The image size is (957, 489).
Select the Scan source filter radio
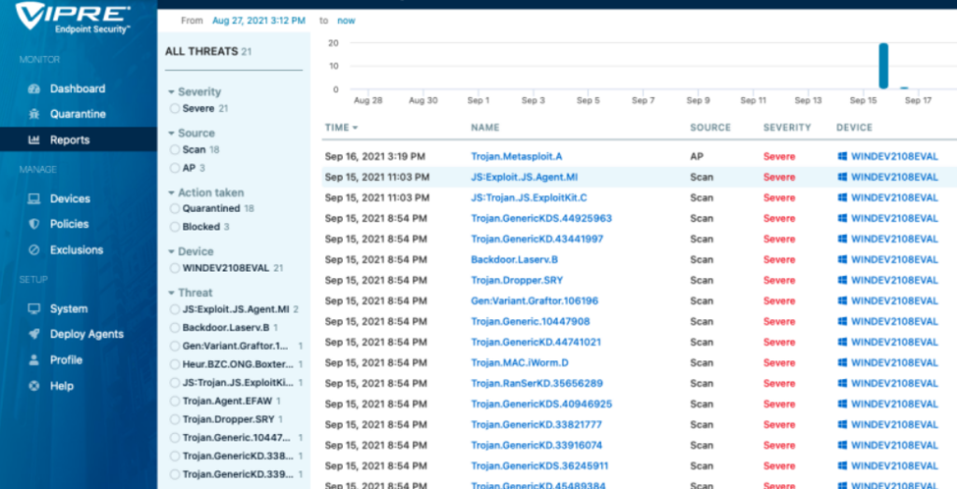pyautogui.click(x=175, y=149)
